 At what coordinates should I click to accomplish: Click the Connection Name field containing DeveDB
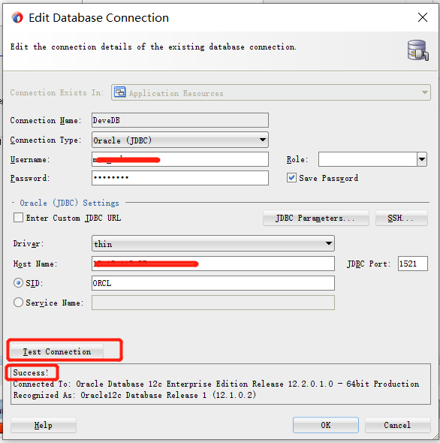pyautogui.click(x=180, y=120)
